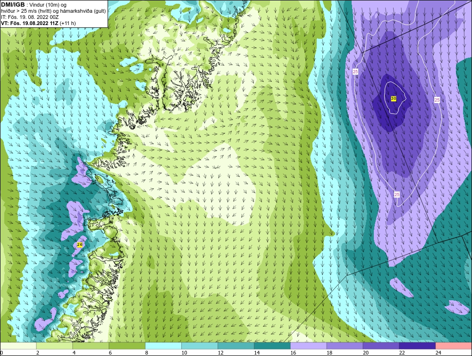Select the 'DMI/IGB : Vindur (10m) og' title line
The image size is (472, 356).
[34, 5]
